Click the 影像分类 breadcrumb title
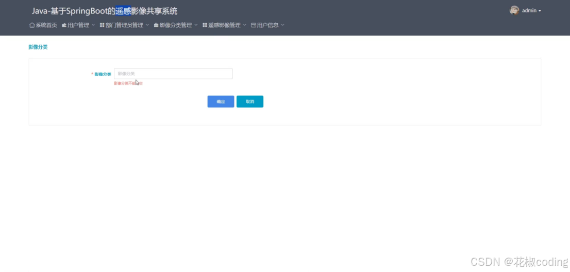Image resolution: width=570 pixels, height=272 pixels. click(x=38, y=47)
